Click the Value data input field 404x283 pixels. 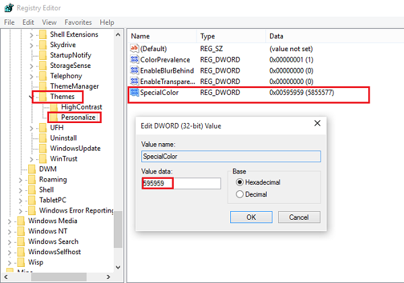coord(181,184)
